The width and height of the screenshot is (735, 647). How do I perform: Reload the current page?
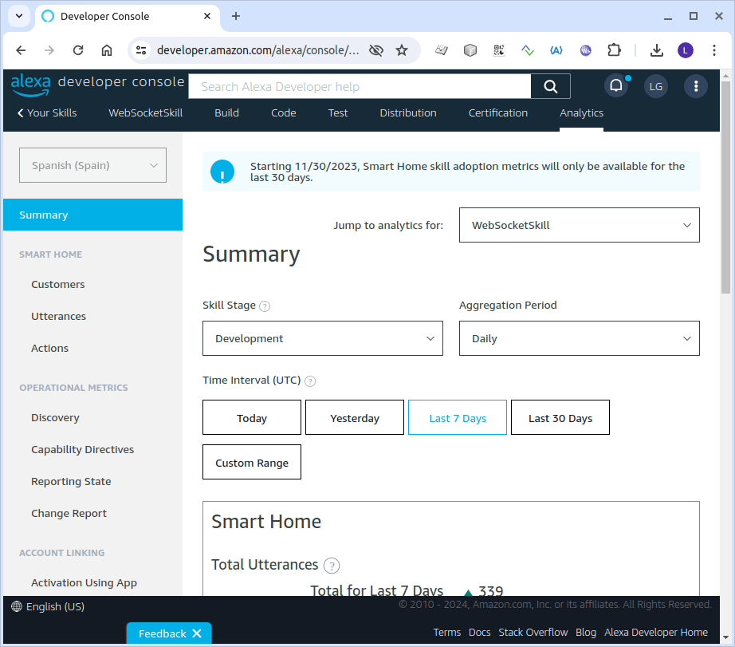tap(78, 50)
